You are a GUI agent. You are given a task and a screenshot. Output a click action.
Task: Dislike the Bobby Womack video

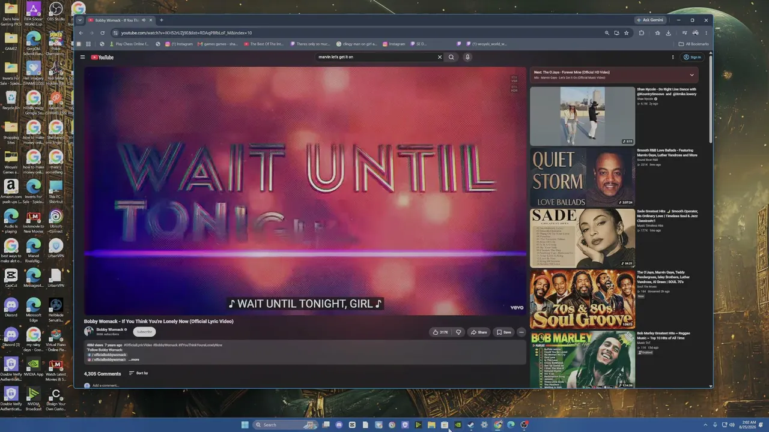(458, 332)
